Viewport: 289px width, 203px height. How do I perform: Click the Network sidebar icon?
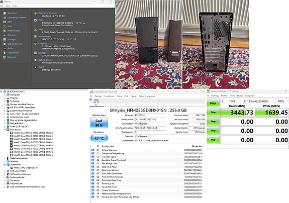tap(5, 57)
